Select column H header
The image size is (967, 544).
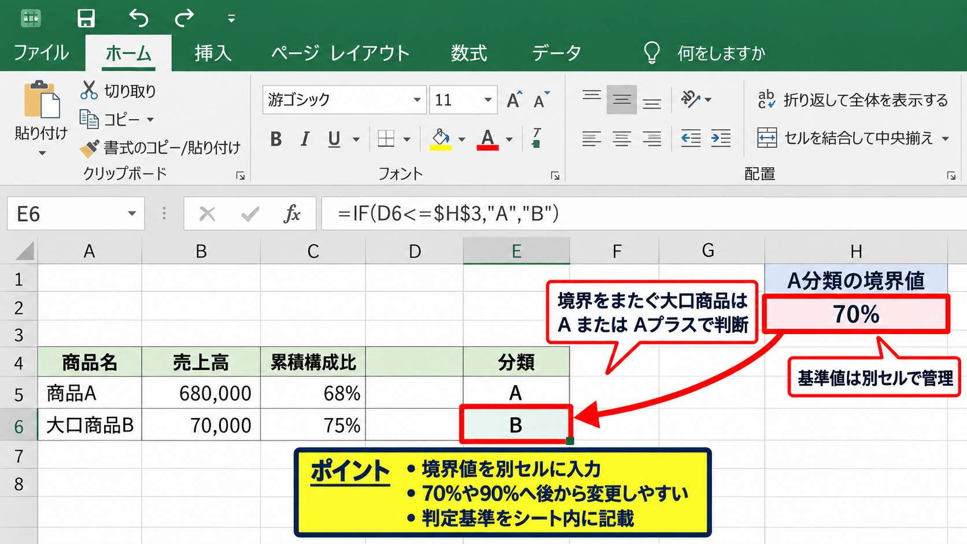(x=856, y=251)
